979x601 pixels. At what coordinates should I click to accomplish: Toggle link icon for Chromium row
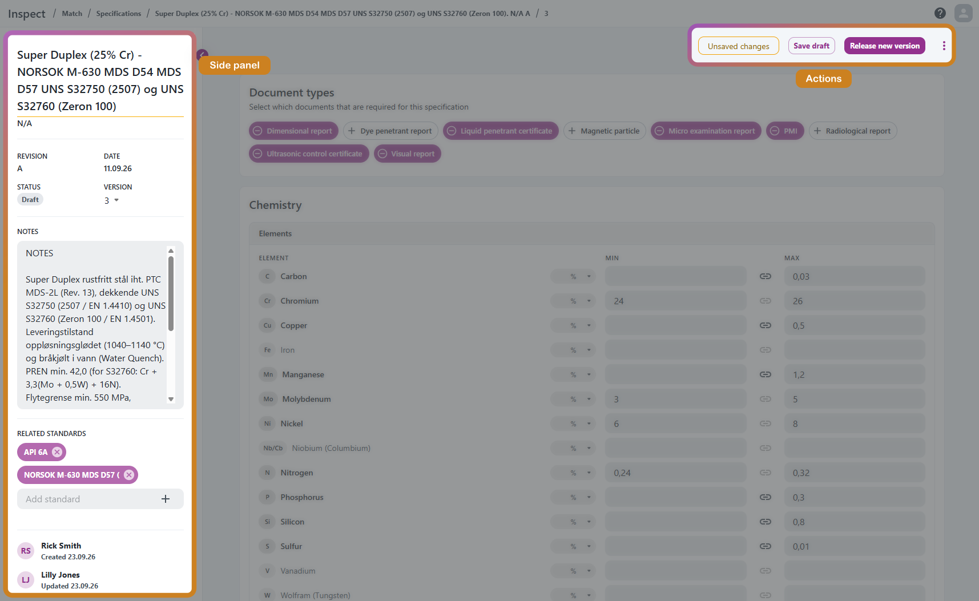click(766, 301)
